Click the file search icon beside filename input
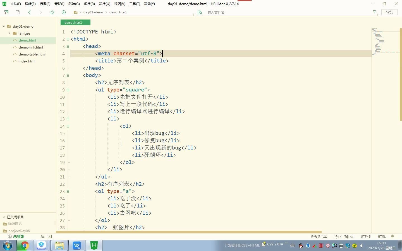Screen dimensions: 402x251 tap(200, 12)
